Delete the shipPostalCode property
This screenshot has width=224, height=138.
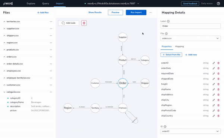(218, 111)
